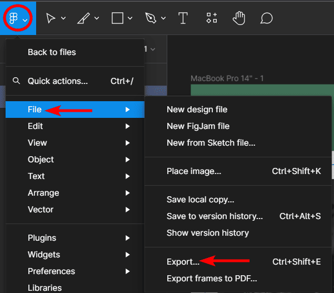Viewport: 334px width, 293px height.
Task: Click Back to files
Action: [52, 52]
